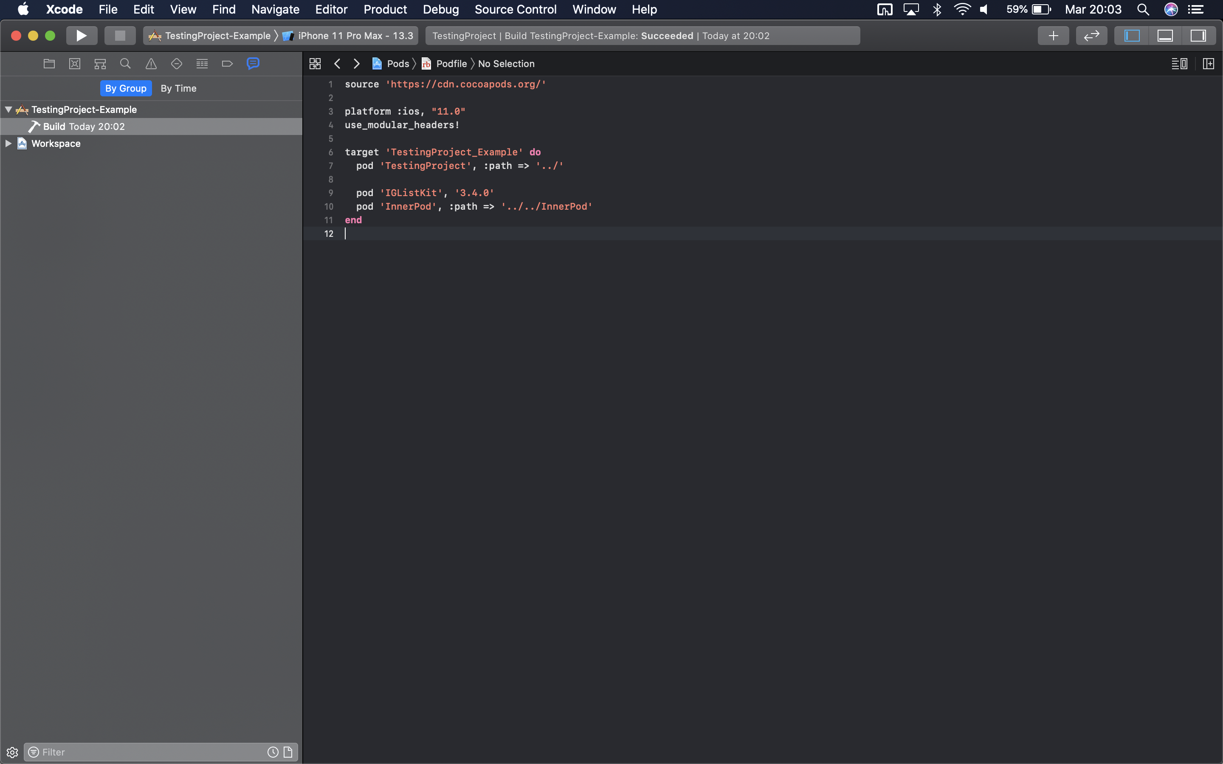Open the Source Control navigator icon

[x=75, y=64]
